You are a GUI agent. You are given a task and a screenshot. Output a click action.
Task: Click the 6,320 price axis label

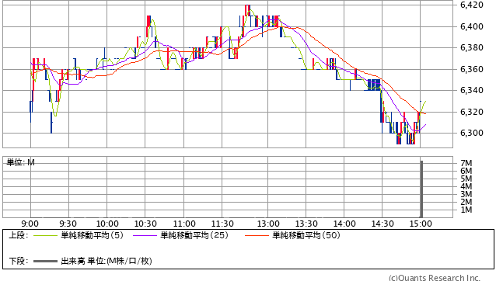[x=472, y=112]
